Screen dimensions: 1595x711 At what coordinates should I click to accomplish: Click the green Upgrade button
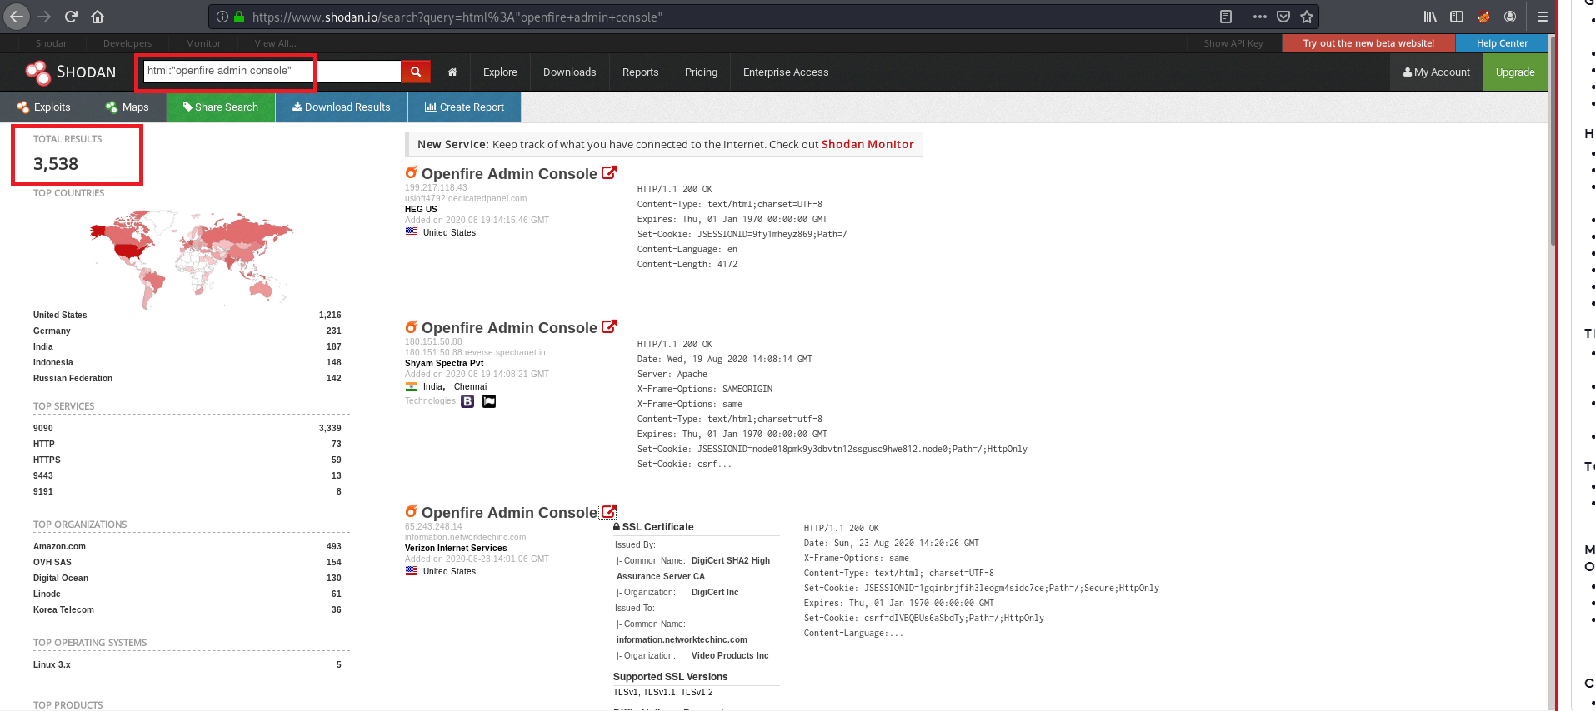[x=1515, y=72]
